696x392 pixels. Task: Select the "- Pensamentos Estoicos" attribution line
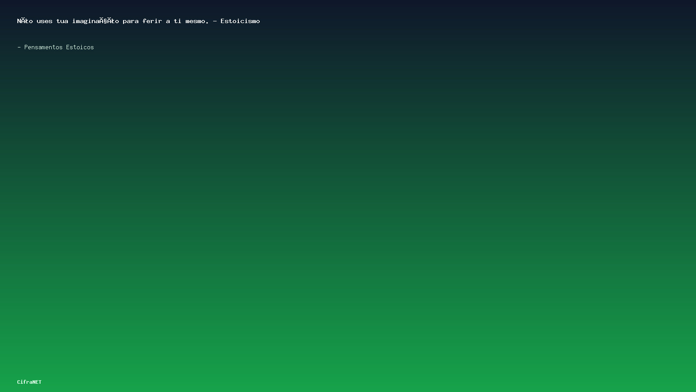56,47
